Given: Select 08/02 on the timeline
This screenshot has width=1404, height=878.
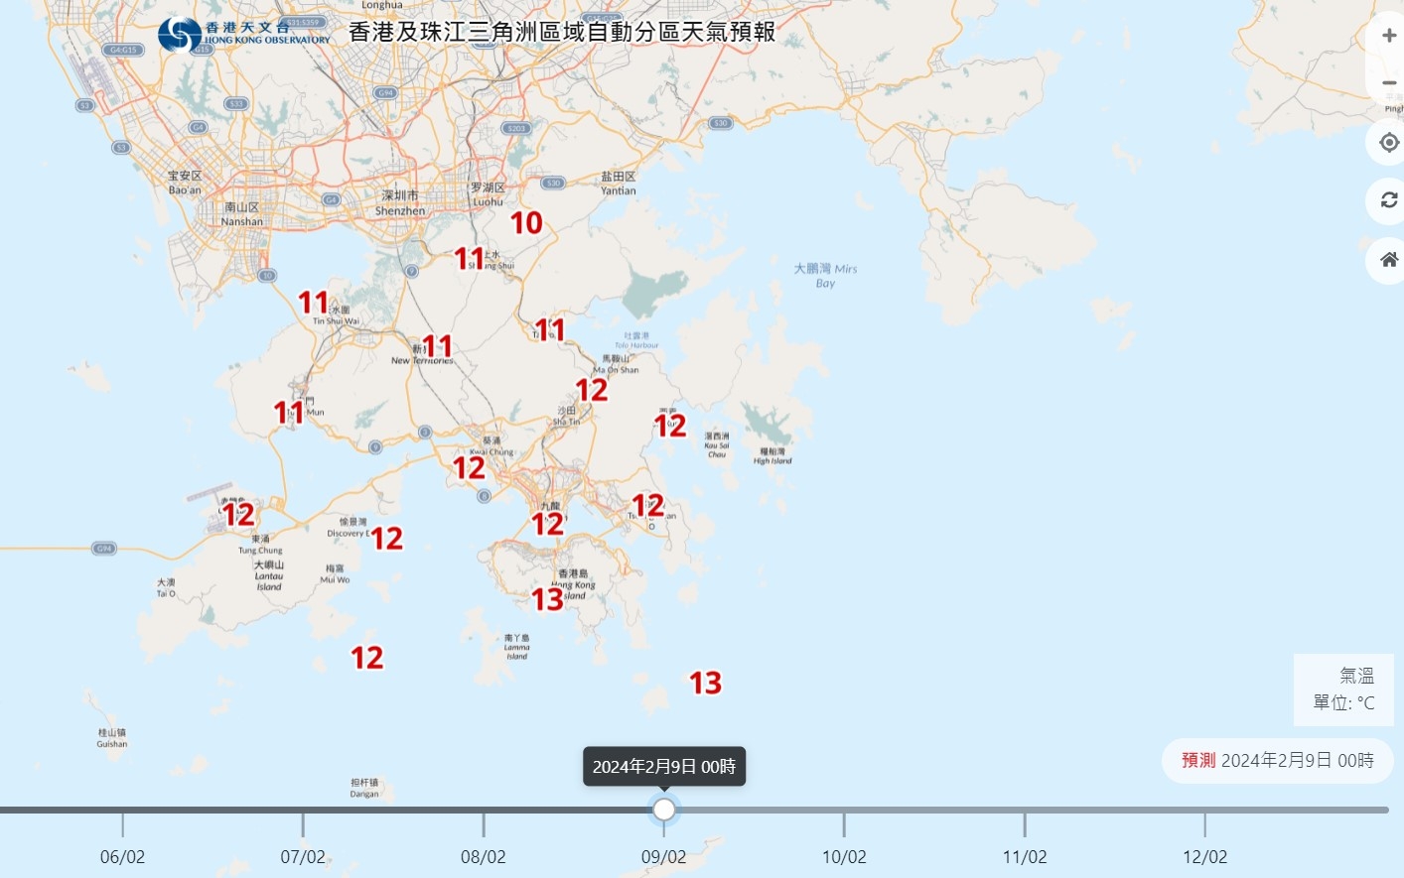Looking at the screenshot, I should tap(484, 856).
